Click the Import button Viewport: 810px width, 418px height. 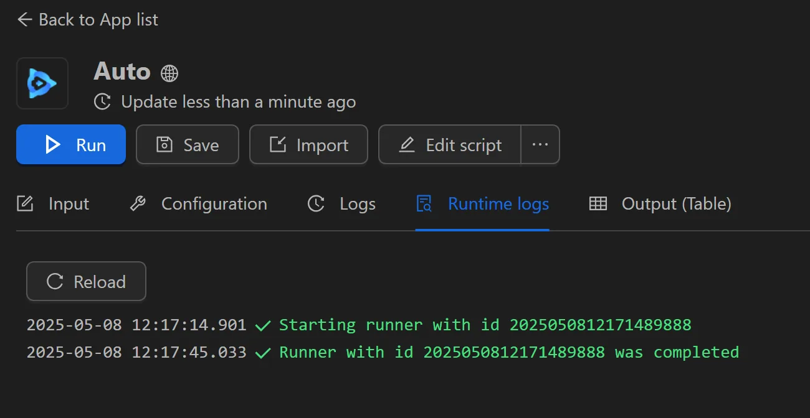pyautogui.click(x=308, y=145)
